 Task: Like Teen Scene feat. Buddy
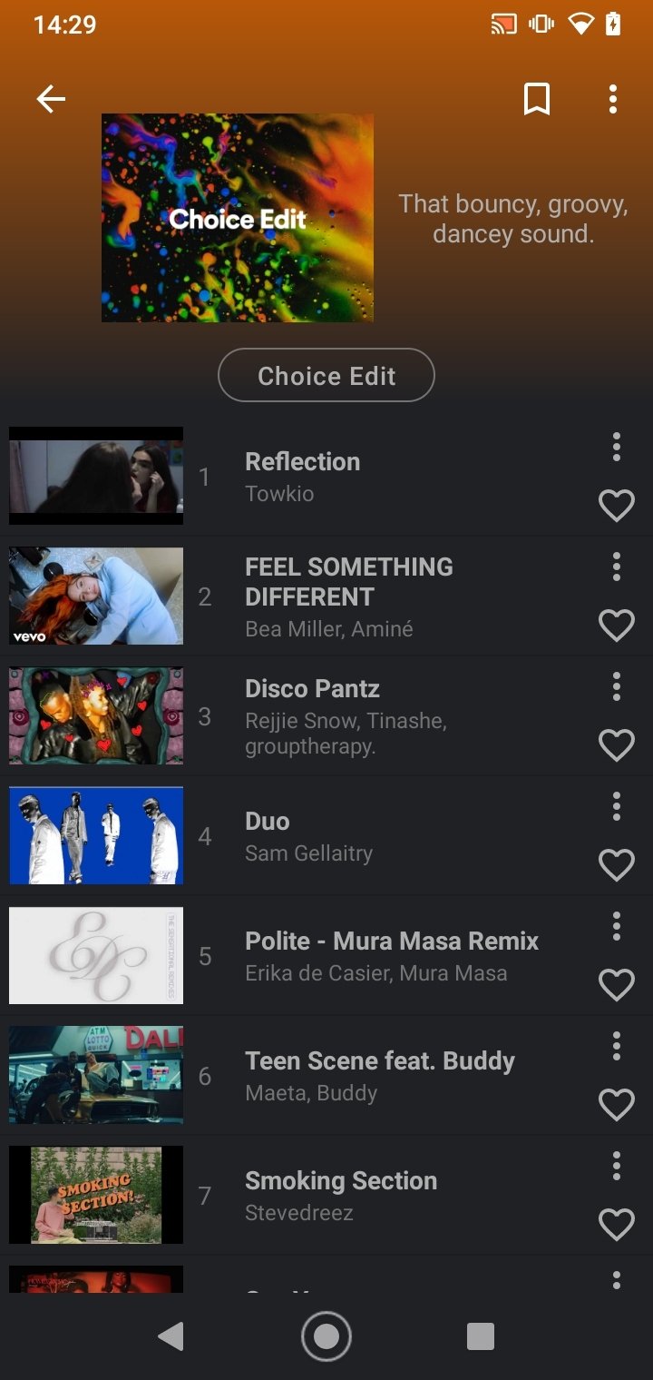click(616, 1105)
